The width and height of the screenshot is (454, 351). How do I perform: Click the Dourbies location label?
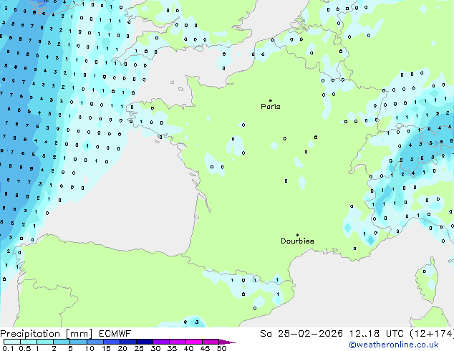(x=297, y=241)
